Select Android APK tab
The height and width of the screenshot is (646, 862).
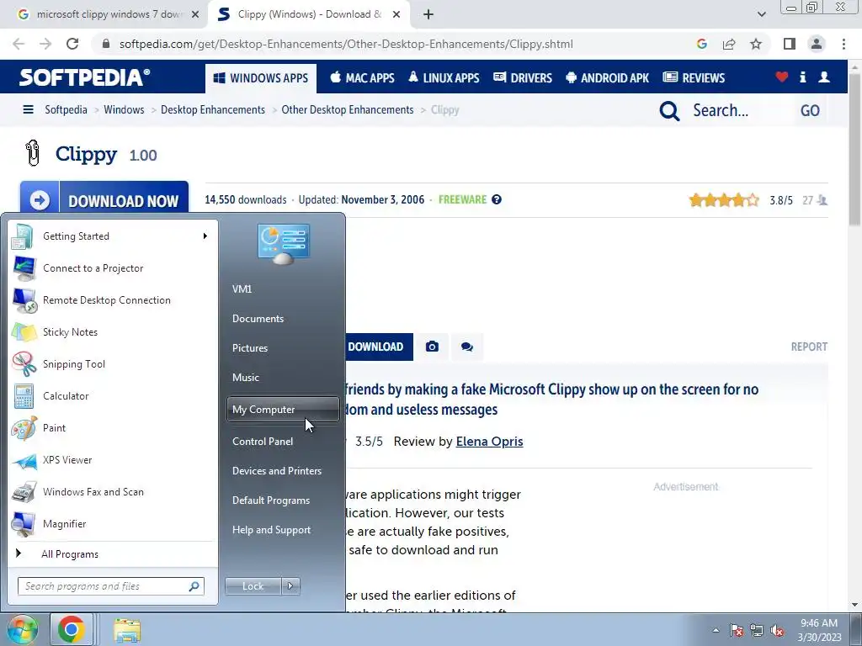tap(608, 78)
